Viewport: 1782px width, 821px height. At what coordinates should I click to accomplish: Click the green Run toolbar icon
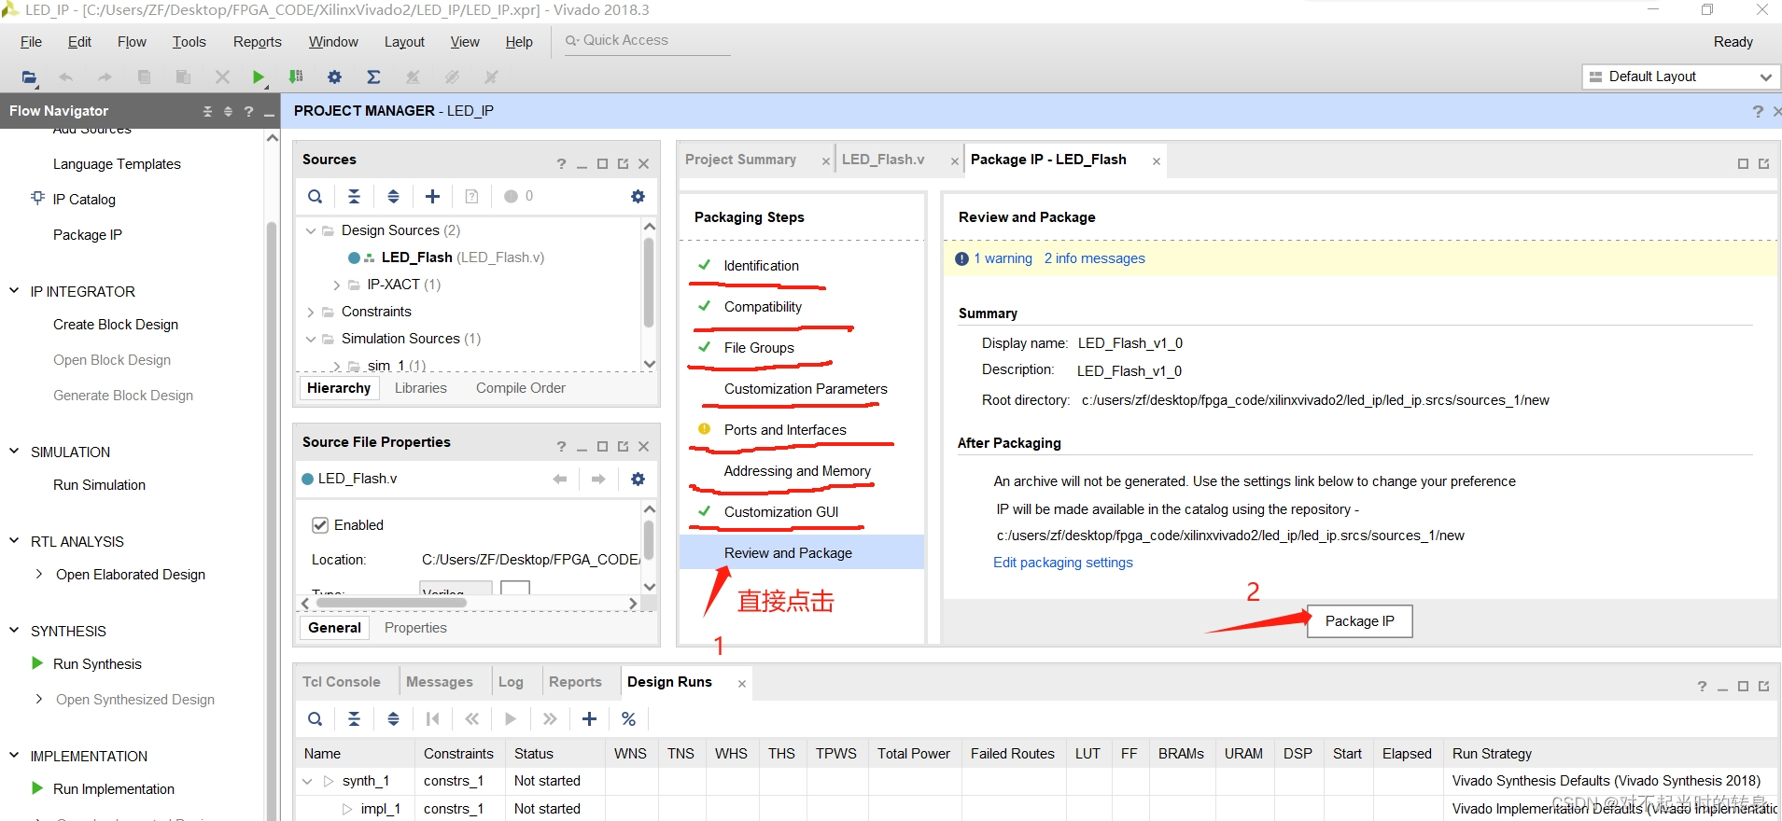coord(259,77)
